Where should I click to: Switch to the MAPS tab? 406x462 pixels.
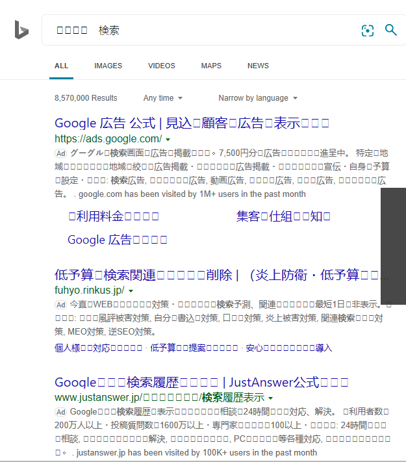tap(211, 66)
